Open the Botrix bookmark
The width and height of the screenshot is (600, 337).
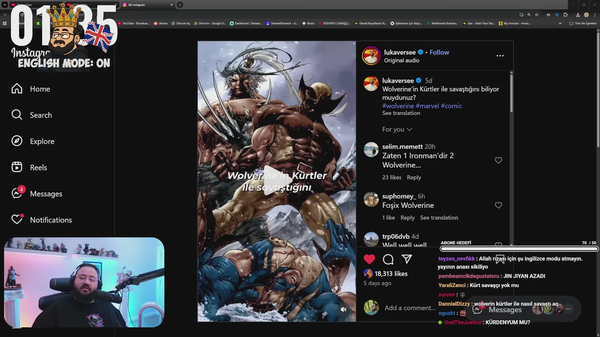point(308,23)
